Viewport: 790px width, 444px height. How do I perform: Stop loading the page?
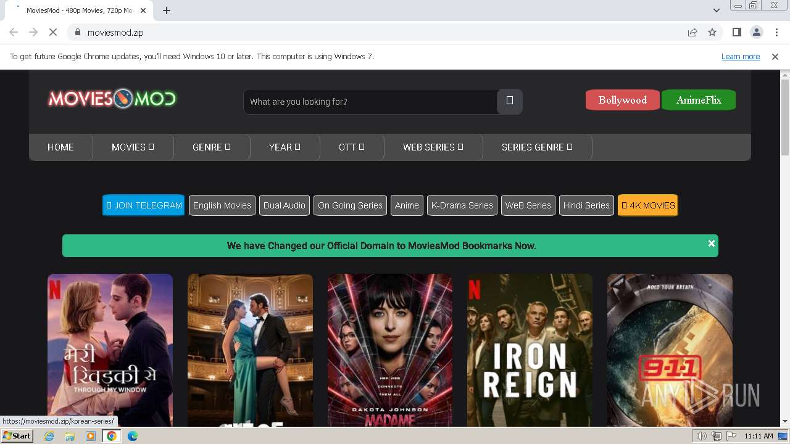point(53,32)
